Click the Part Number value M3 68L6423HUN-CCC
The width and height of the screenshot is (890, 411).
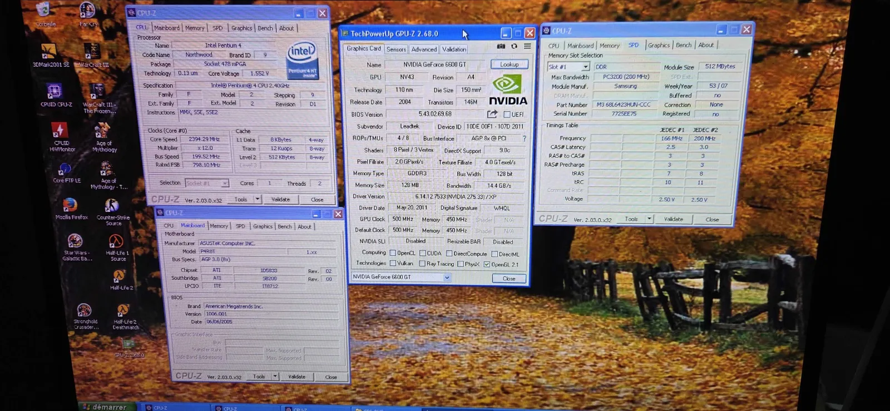(x=623, y=105)
